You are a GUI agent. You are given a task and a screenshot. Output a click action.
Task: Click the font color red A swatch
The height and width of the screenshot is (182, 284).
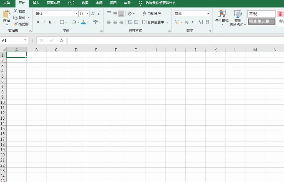(83, 22)
